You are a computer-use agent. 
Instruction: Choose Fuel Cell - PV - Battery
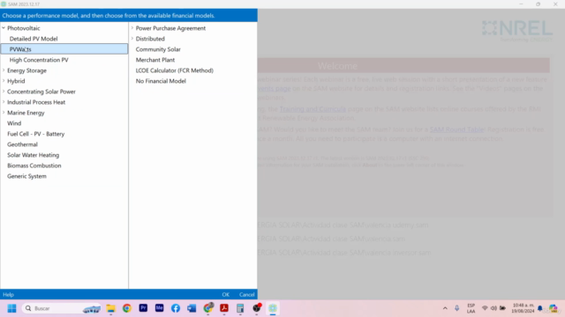(35, 134)
